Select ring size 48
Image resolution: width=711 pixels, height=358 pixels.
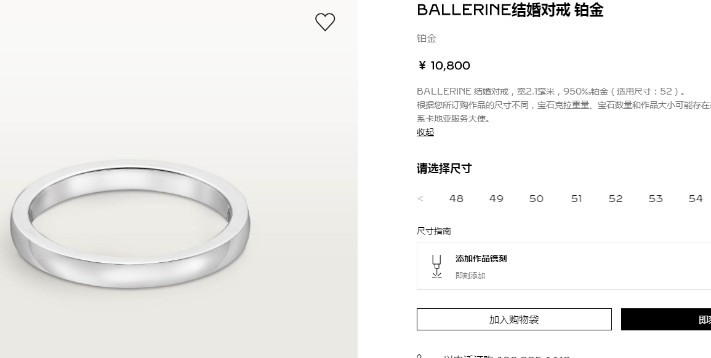coord(456,199)
